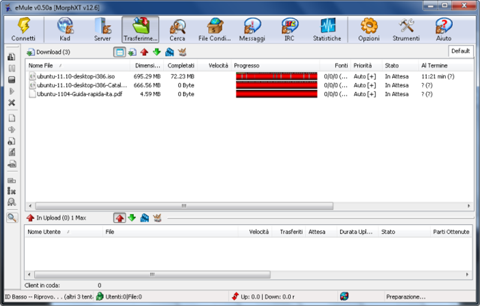This screenshot has height=306, width=480.
Task: Select Ubuntu-1104-Guida-rapida-ita.pdf download
Action: [79, 94]
